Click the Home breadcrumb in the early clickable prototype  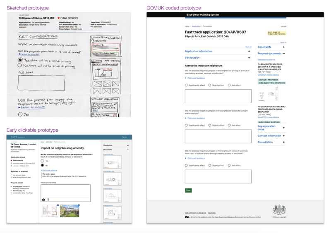click(42, 142)
